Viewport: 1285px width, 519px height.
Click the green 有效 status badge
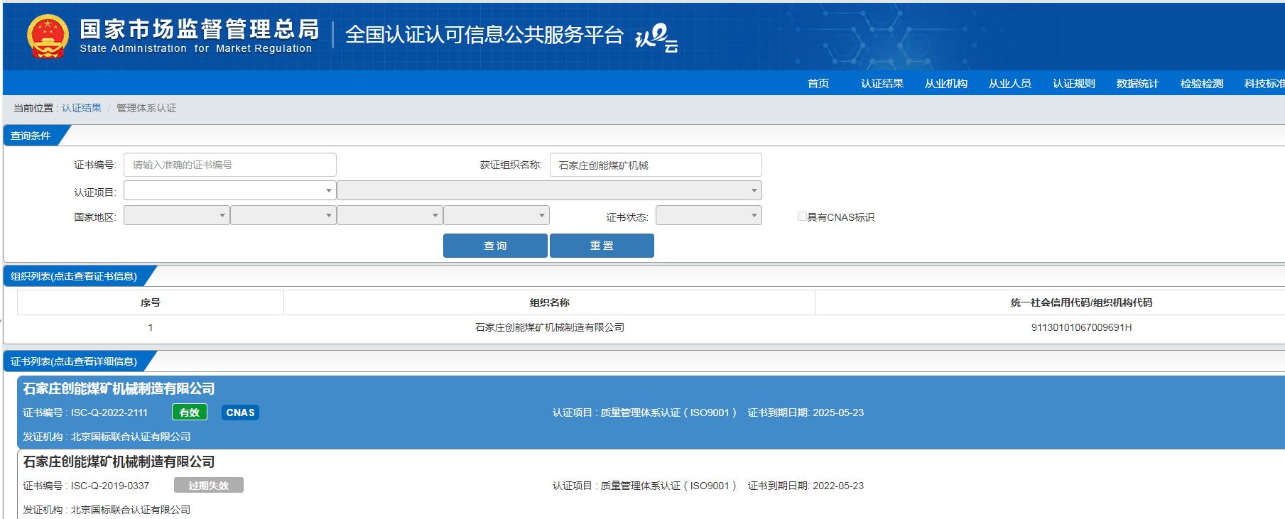(190, 413)
